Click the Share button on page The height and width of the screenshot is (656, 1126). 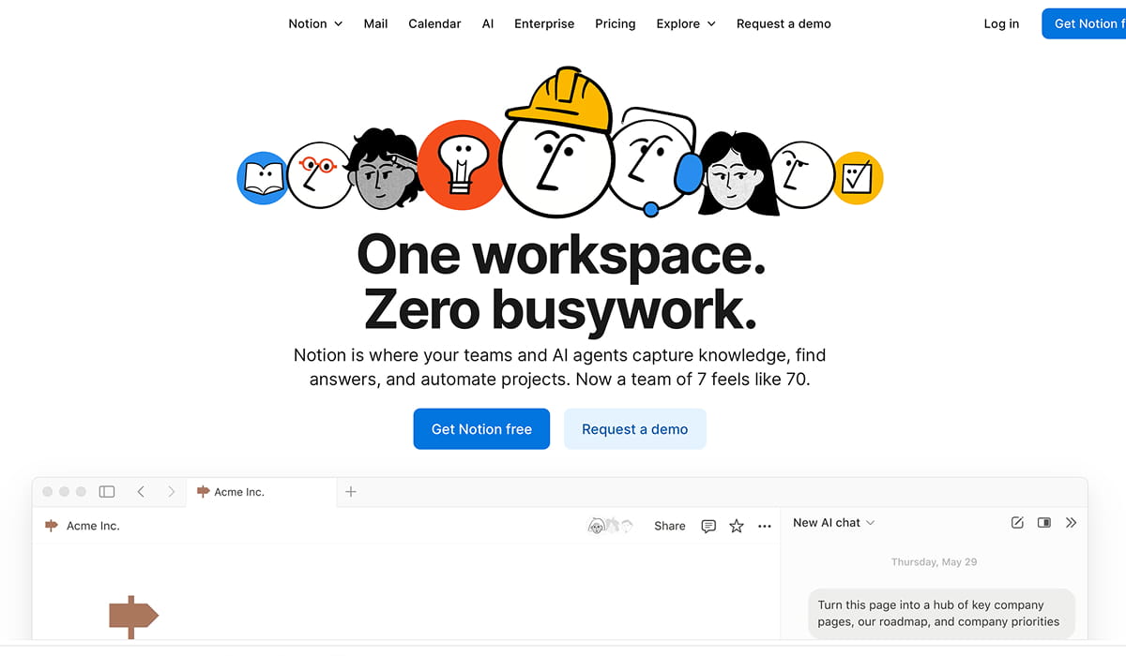[x=669, y=526]
